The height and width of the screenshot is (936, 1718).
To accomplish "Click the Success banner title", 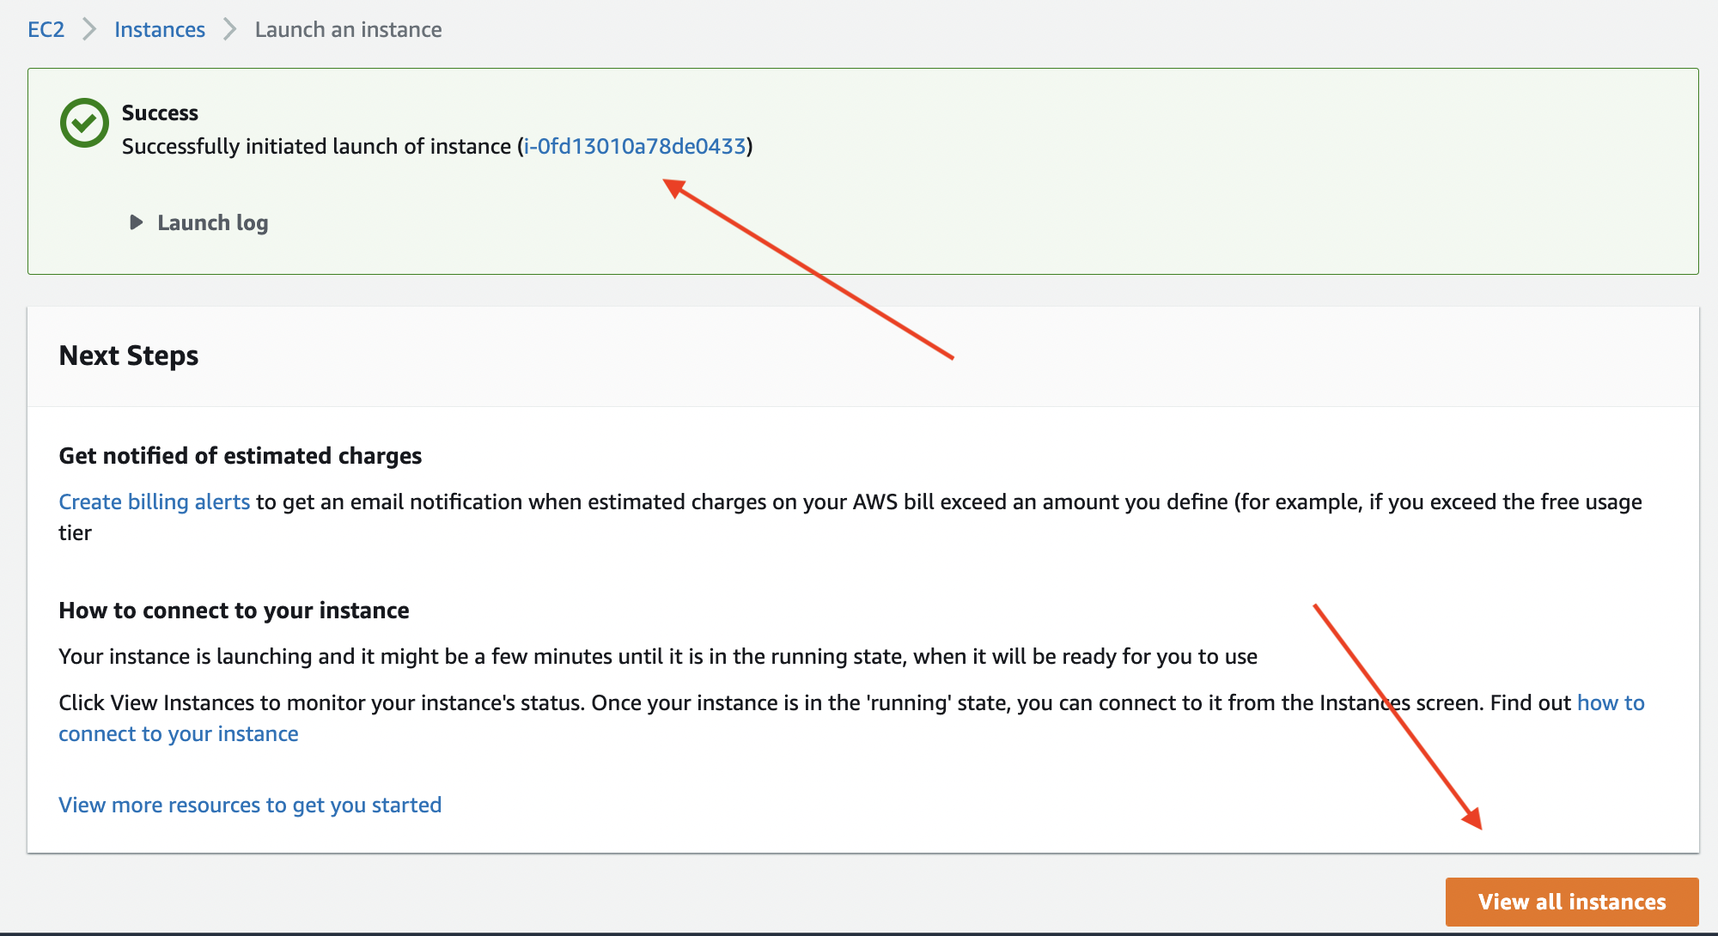I will 160,112.
